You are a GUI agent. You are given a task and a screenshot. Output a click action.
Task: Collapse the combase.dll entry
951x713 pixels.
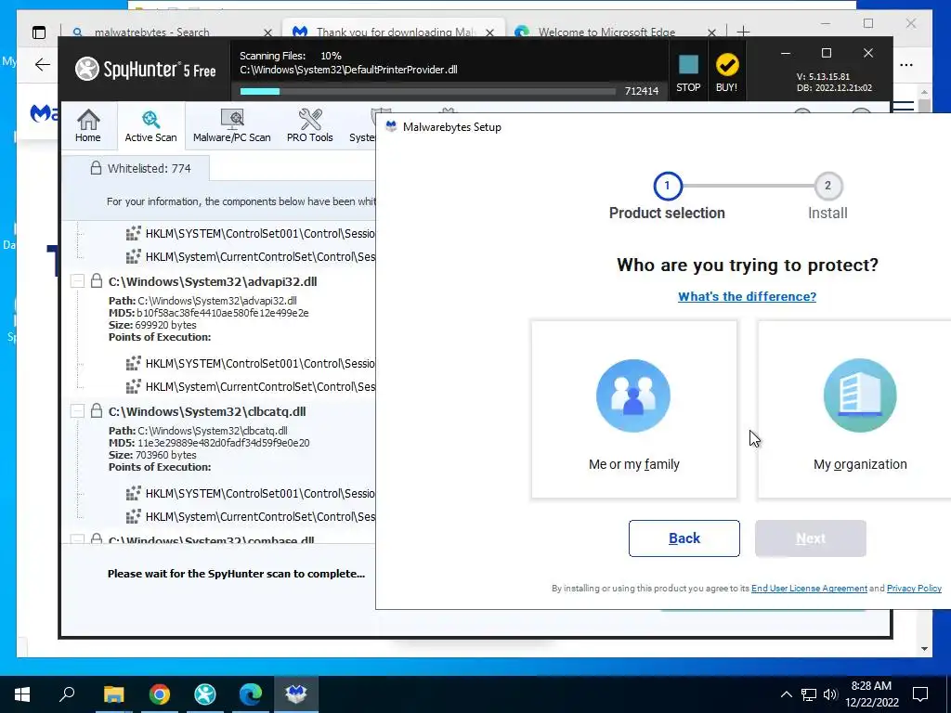(77, 539)
